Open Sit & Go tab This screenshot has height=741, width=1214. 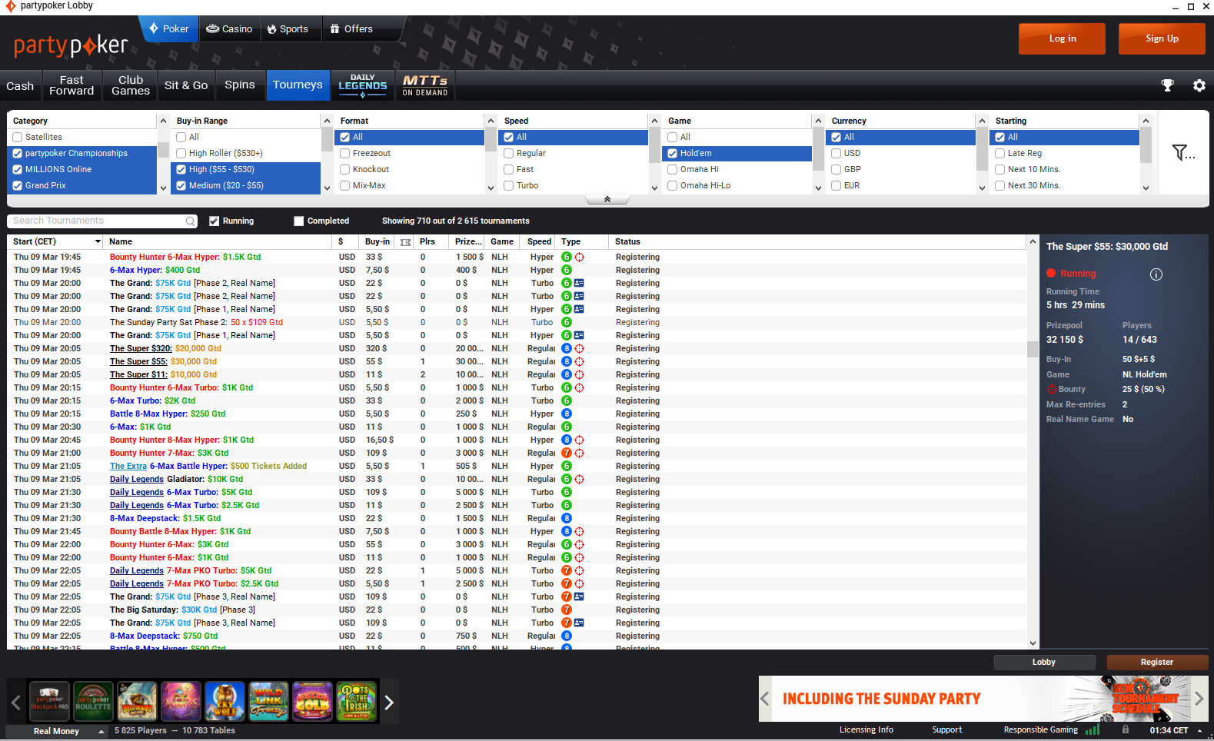point(186,85)
